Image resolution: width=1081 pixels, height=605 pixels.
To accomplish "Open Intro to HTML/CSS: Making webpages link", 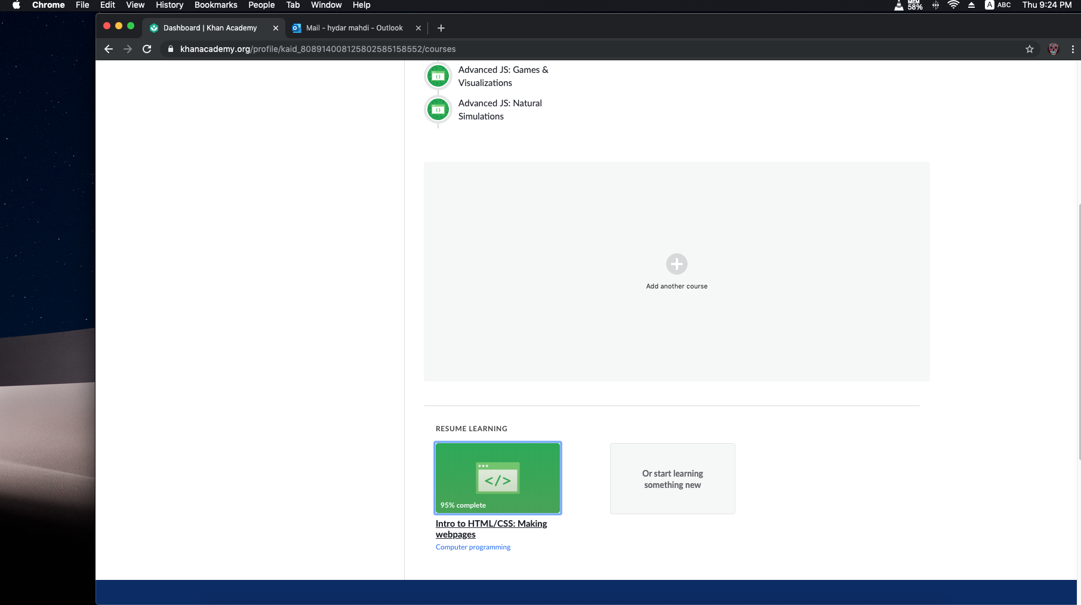I will pyautogui.click(x=491, y=529).
